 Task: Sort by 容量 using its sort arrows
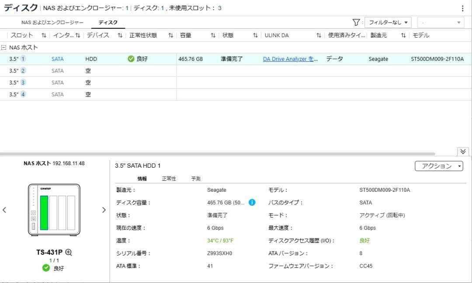213,35
